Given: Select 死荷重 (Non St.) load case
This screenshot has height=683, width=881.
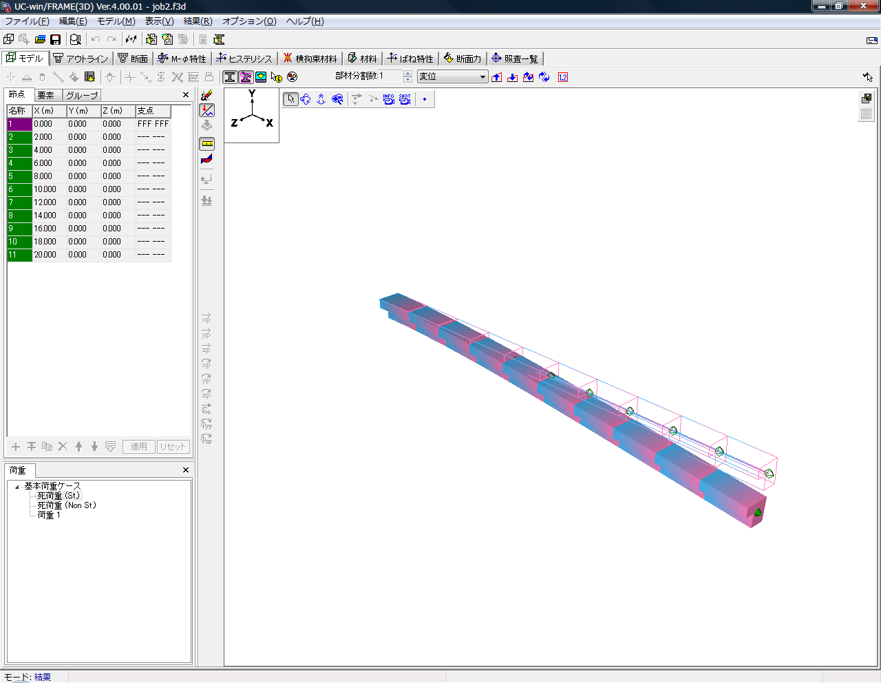Looking at the screenshot, I should coord(66,505).
